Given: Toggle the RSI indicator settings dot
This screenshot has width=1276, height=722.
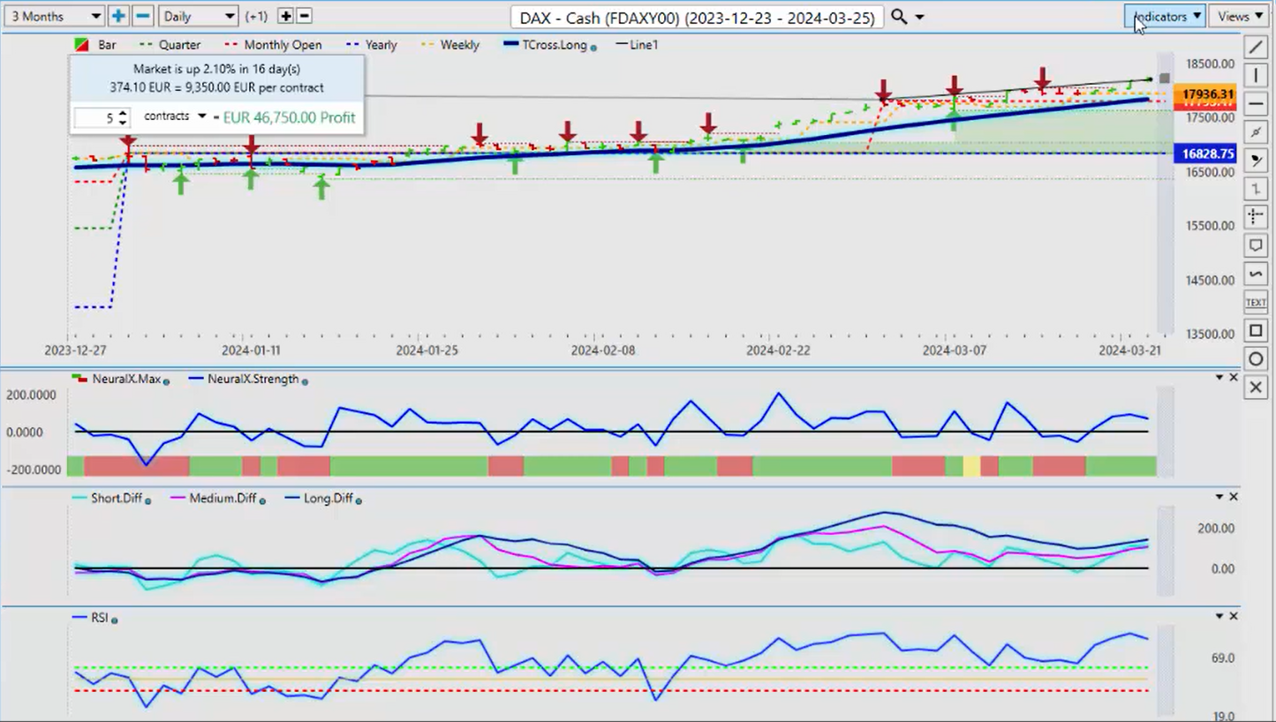Looking at the screenshot, I should coord(115,620).
